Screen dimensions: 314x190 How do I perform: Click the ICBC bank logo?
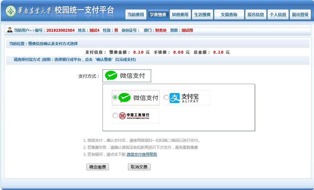[134, 116]
